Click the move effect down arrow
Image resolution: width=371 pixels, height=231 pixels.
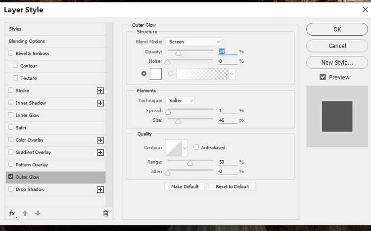point(38,213)
